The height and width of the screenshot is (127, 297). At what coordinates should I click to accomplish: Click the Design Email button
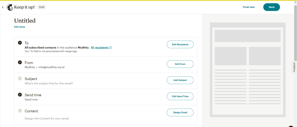[180, 113]
